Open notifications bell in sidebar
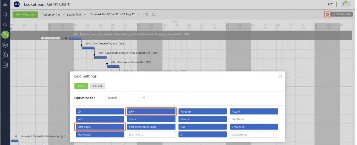 click(x=5, y=14)
